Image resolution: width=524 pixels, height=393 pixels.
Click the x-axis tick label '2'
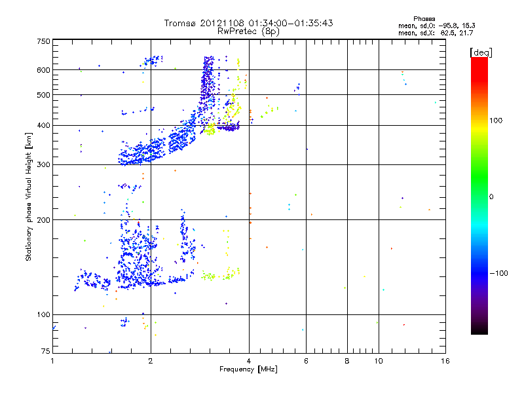151,361
